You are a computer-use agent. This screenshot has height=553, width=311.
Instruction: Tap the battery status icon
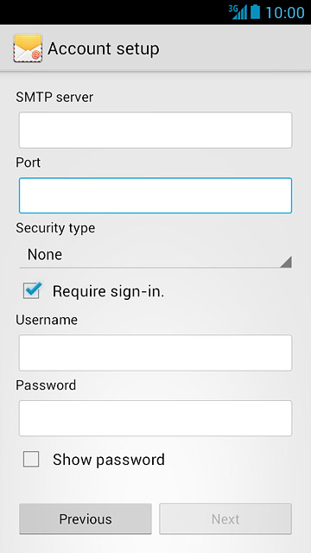click(x=255, y=11)
